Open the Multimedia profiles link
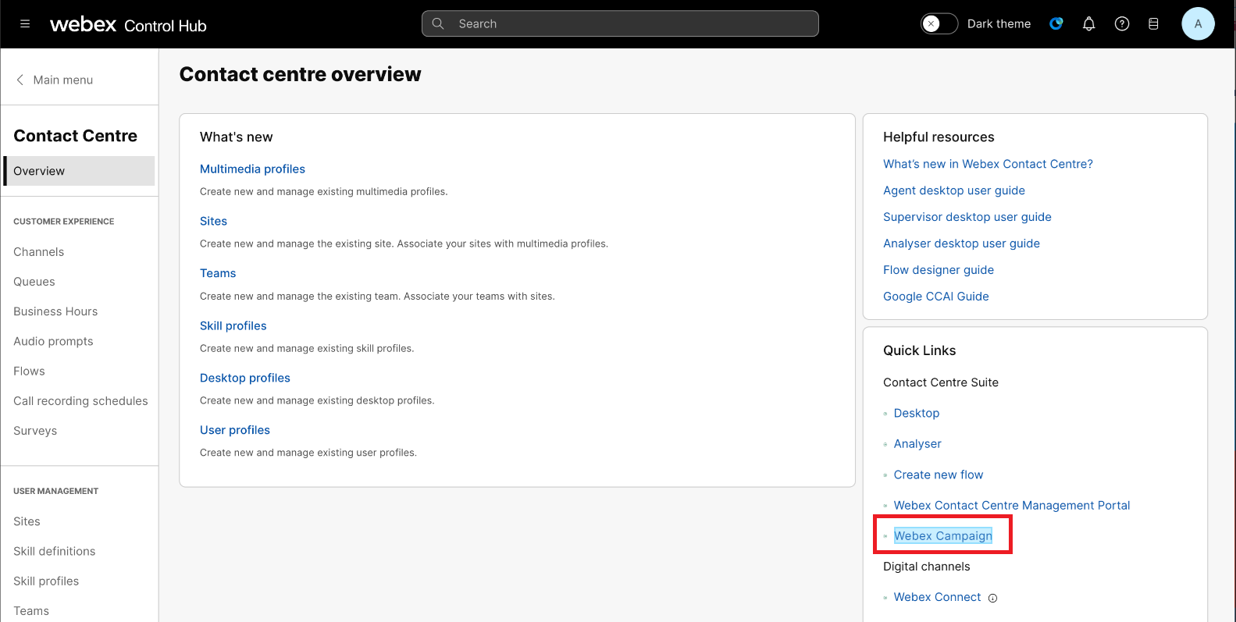This screenshot has width=1236, height=622. click(252, 169)
